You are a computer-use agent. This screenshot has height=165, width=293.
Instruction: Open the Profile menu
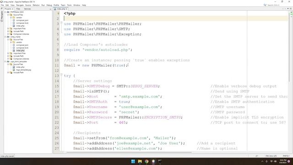[56, 5]
